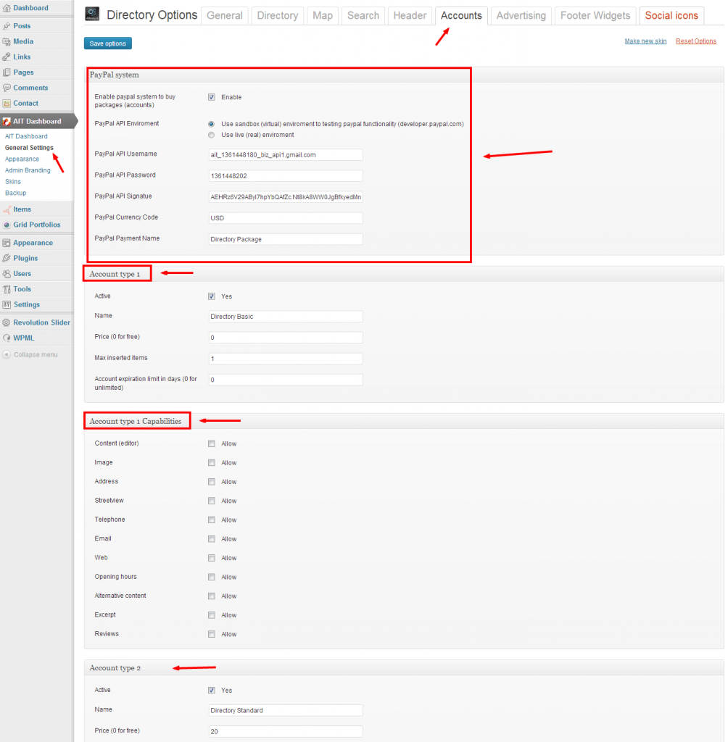Viewport: 728px width, 742px height.
Task: Click the Dashboard home icon
Action: tap(7, 8)
